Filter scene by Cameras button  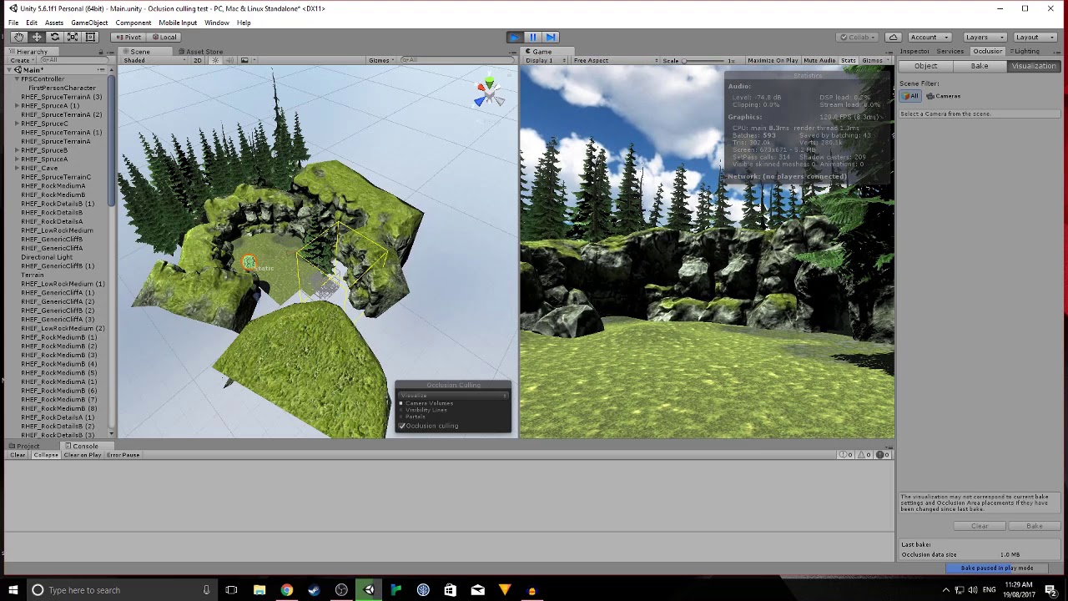point(944,96)
